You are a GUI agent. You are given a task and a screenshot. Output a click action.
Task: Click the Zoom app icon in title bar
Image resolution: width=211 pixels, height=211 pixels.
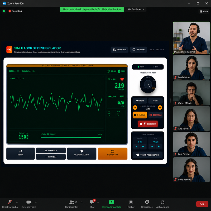pyautogui.click(x=4, y=3)
